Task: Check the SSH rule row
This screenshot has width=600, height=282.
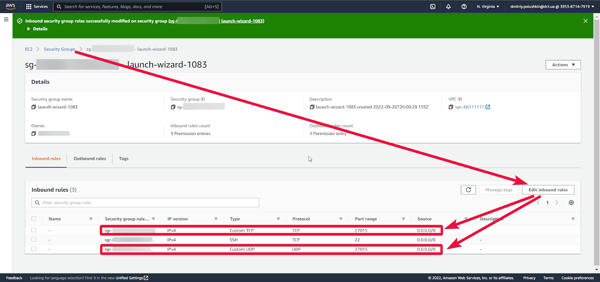Action: click(x=34, y=240)
